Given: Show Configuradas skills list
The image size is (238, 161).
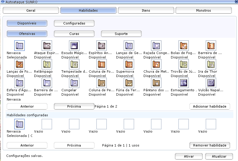Looking at the screenshot, I should point(74,23).
